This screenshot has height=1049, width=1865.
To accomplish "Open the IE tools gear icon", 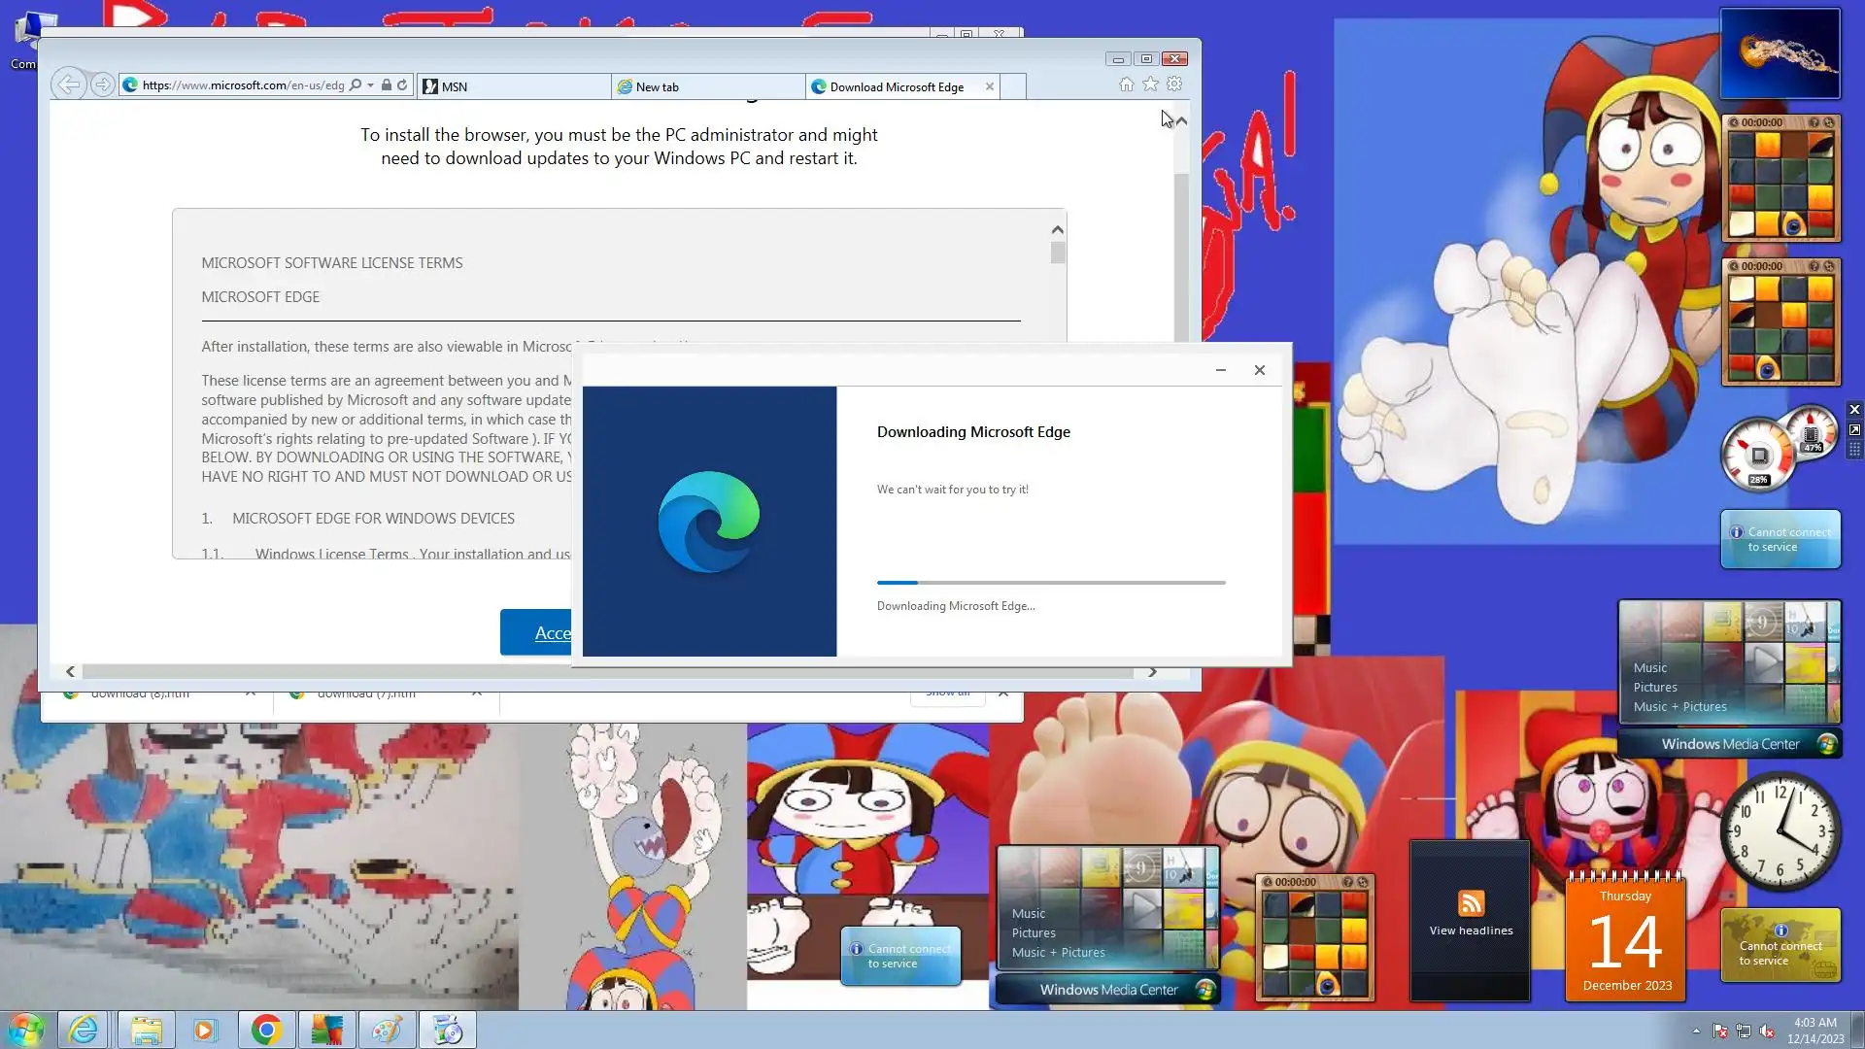I will tap(1174, 85).
